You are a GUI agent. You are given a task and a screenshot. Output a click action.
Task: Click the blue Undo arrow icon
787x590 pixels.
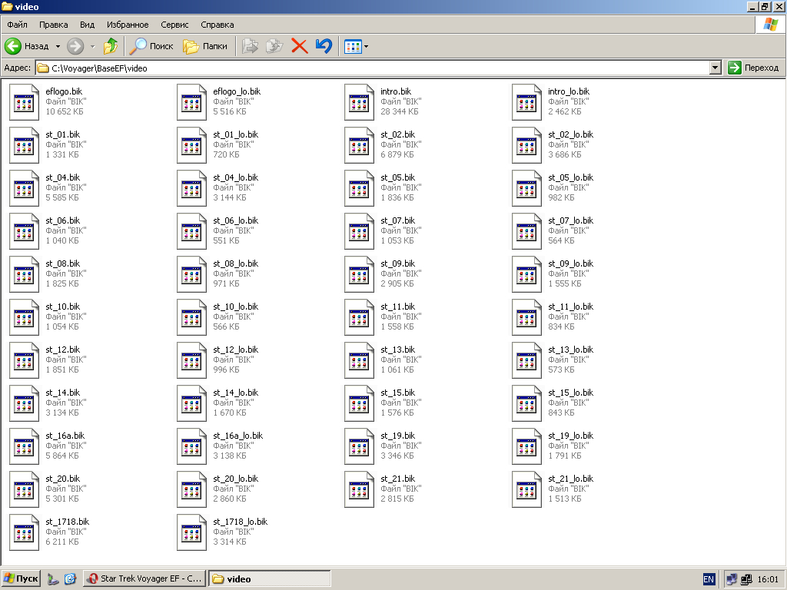click(324, 46)
